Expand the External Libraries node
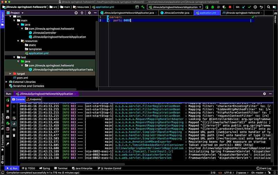278x175 pixels. pos(6,82)
